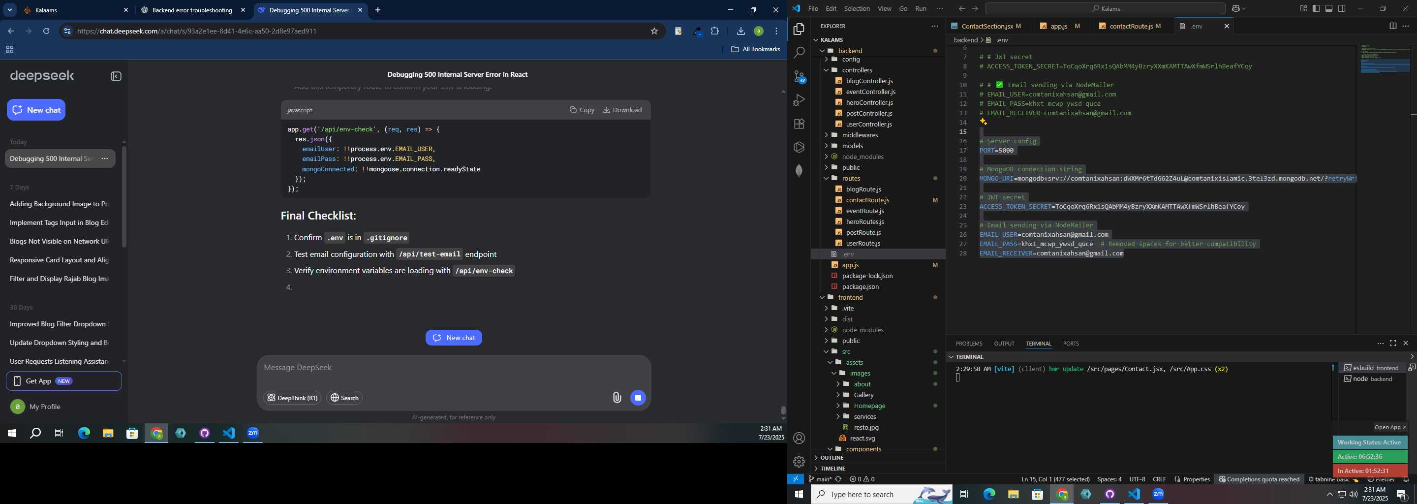1417x504 pixels.
Task: Switch to Backend error troubleshooting browser tab
Action: tap(191, 10)
